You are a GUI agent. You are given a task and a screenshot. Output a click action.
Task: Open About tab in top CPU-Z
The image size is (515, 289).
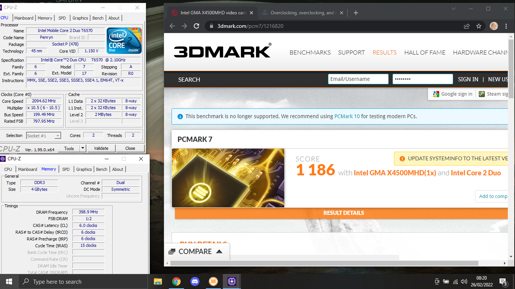pyautogui.click(x=114, y=18)
